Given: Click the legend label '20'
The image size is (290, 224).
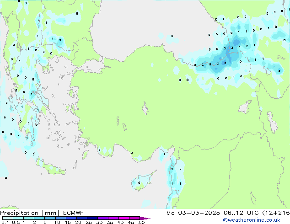Looking at the screenshot, I should 78,222.
